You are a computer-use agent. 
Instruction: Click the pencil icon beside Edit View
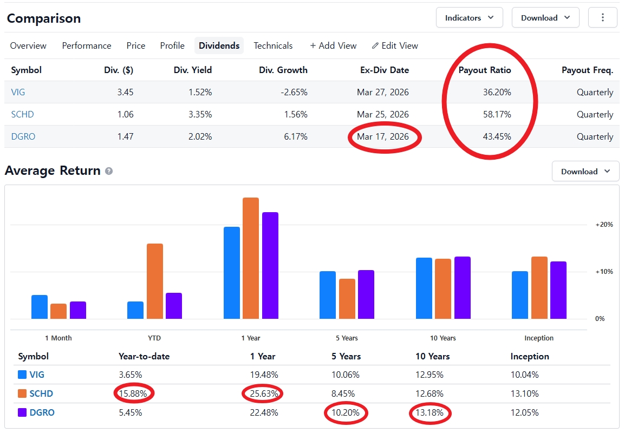click(375, 46)
